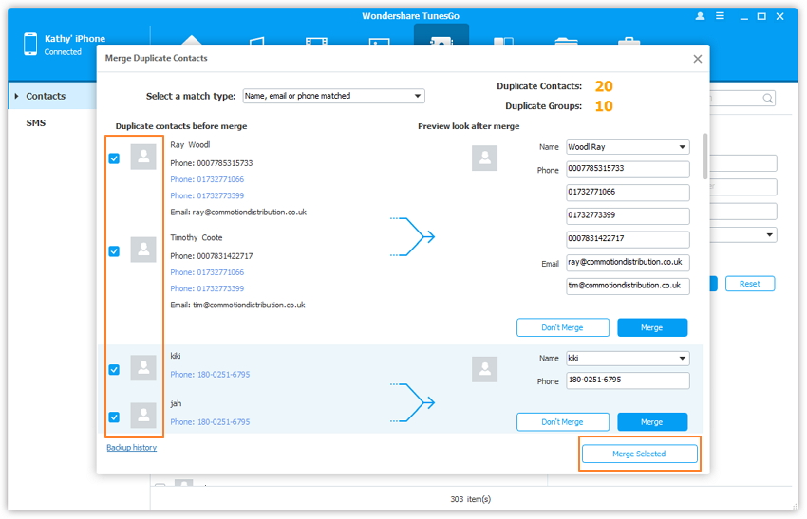Screen dimensions: 807x519
Task: Switch to the Music toolbar icon
Action: [x=255, y=41]
